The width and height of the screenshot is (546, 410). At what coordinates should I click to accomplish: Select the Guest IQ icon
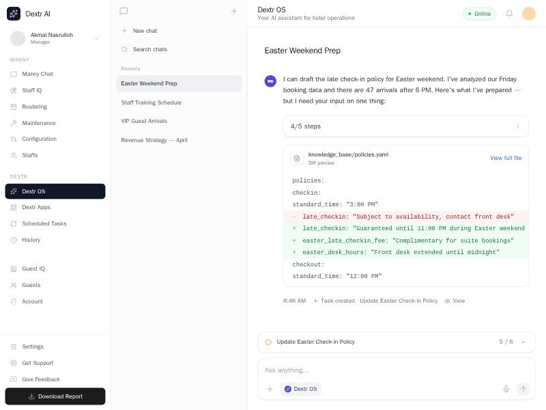point(14,269)
